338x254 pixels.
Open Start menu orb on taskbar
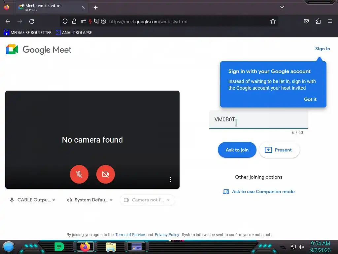8,247
